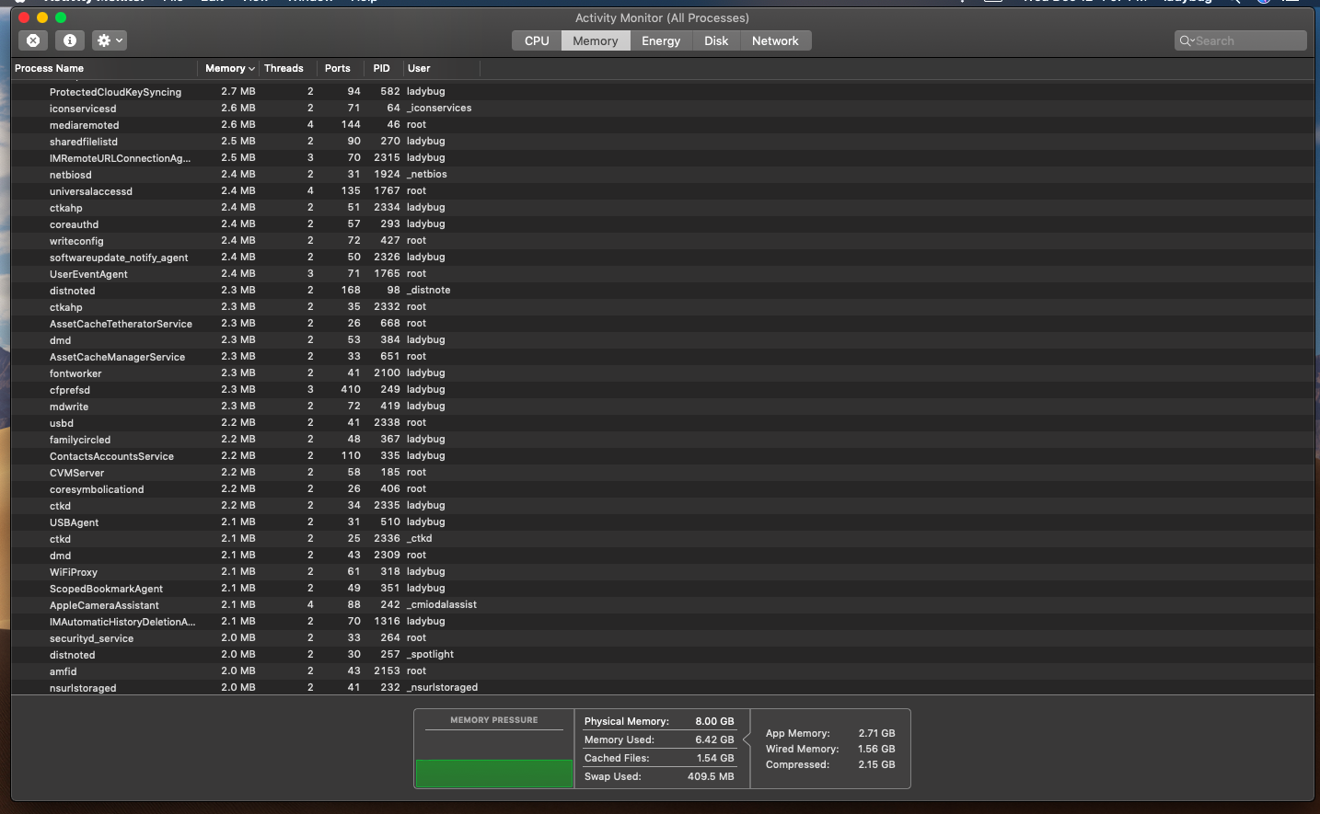Switch to the CPU tab
This screenshot has height=814, width=1320.
pos(537,40)
